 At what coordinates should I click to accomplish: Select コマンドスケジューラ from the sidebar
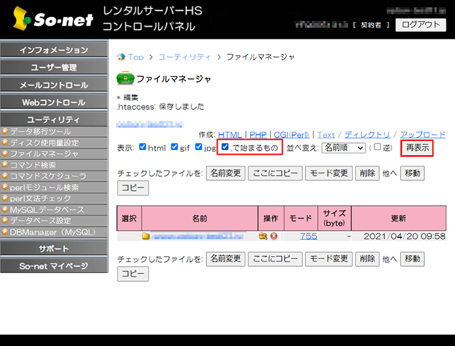(x=48, y=176)
